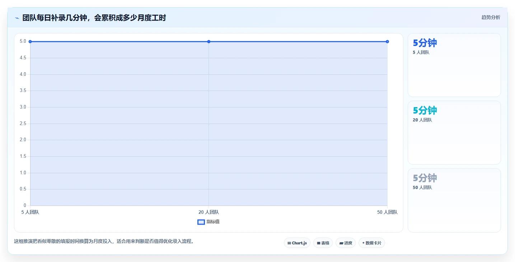Image resolution: width=515 pixels, height=262 pixels.
Task: Click the data point for 50 人团队
Action: pyautogui.click(x=387, y=42)
